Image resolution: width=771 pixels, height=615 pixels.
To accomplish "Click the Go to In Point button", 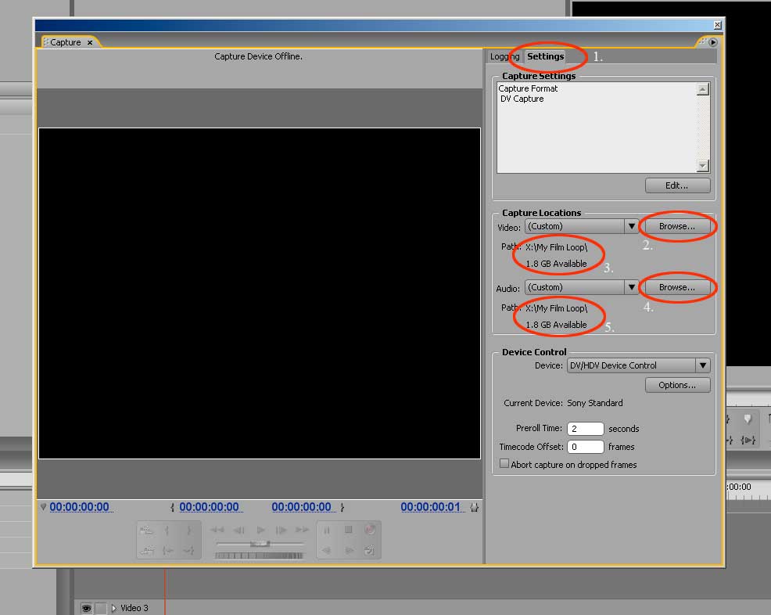I will (x=167, y=550).
